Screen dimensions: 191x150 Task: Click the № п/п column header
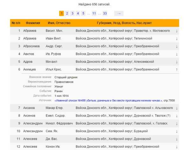click(x=16, y=23)
